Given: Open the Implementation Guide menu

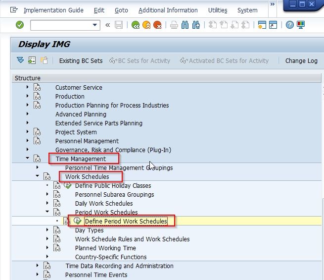Looking at the screenshot, I should (53, 10).
